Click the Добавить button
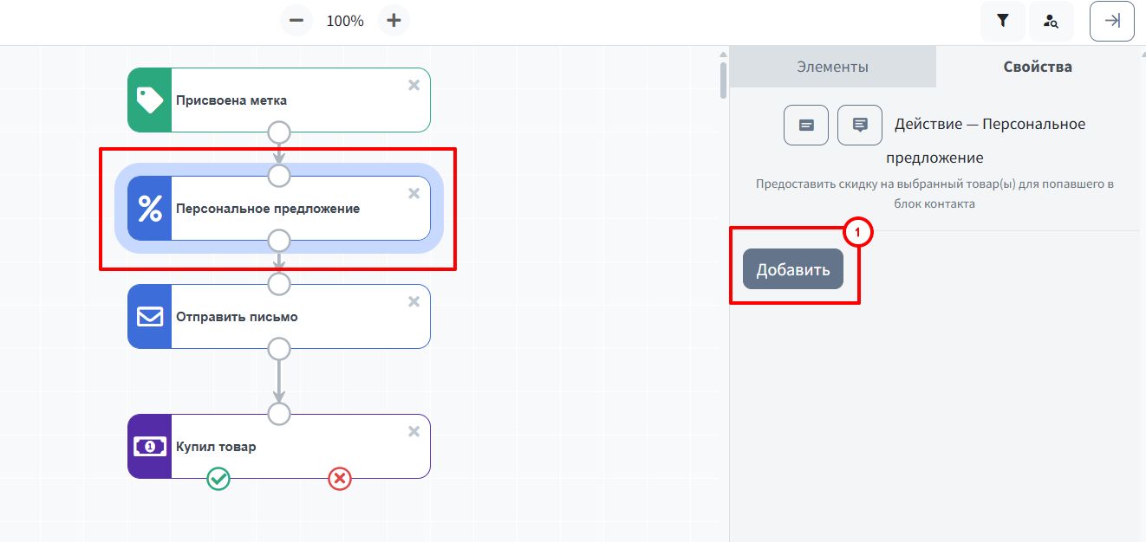 (793, 269)
